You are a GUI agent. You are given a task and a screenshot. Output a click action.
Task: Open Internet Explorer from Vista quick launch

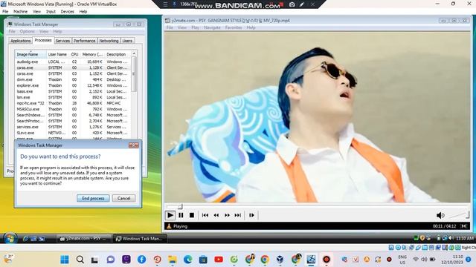tap(25, 239)
